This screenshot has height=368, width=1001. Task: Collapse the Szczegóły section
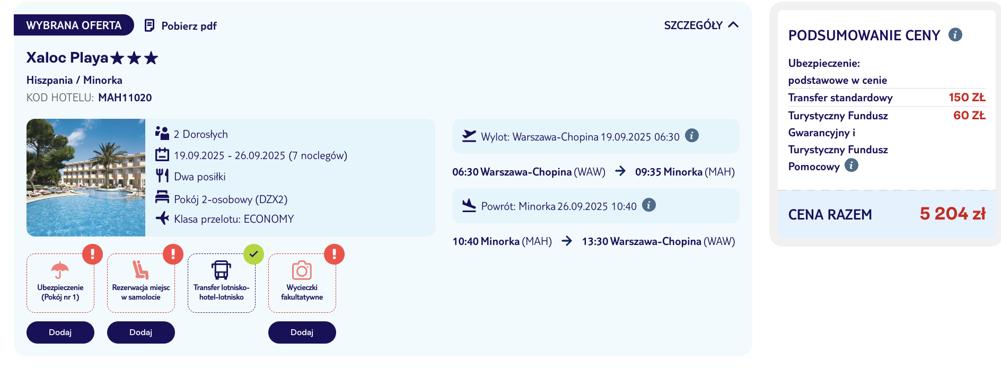pyautogui.click(x=701, y=25)
